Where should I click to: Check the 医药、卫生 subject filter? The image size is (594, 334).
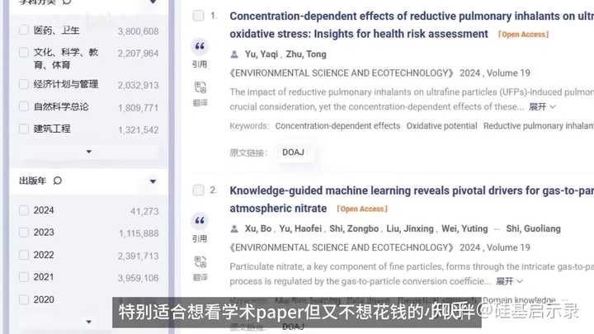[x=23, y=31]
